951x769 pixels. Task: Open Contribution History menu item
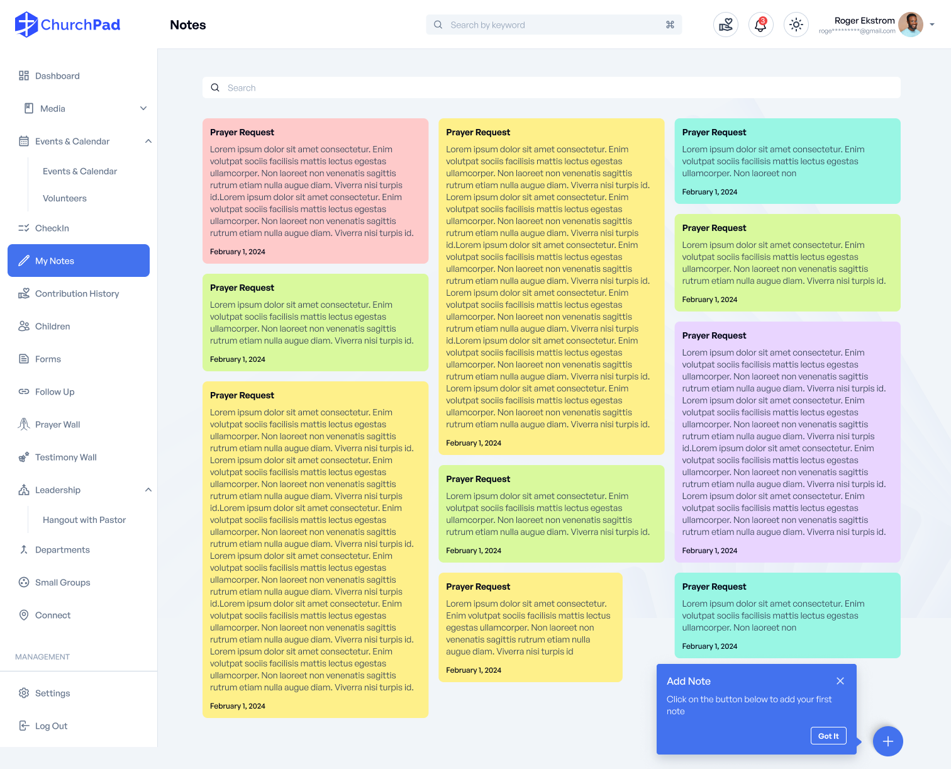click(77, 293)
